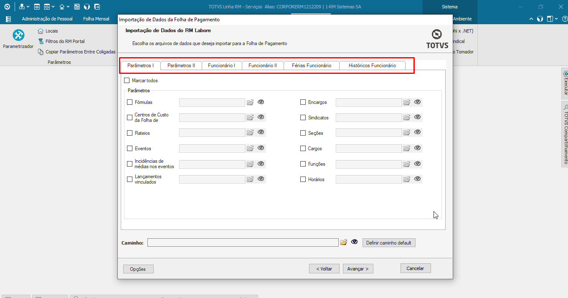The width and height of the screenshot is (568, 298).
Task: Click the Voltar button
Action: point(324,269)
